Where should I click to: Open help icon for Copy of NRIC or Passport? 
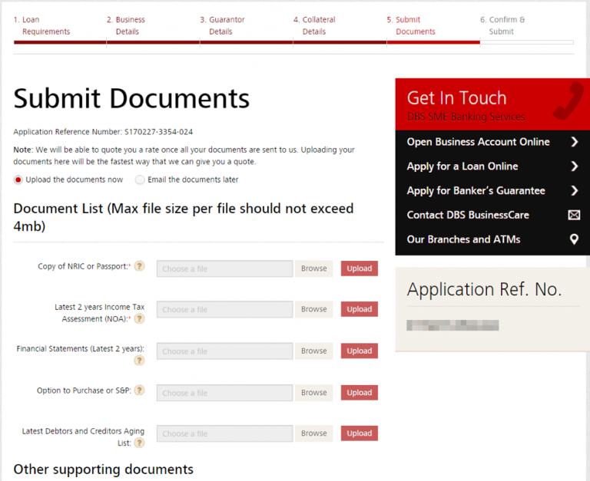[x=139, y=266]
